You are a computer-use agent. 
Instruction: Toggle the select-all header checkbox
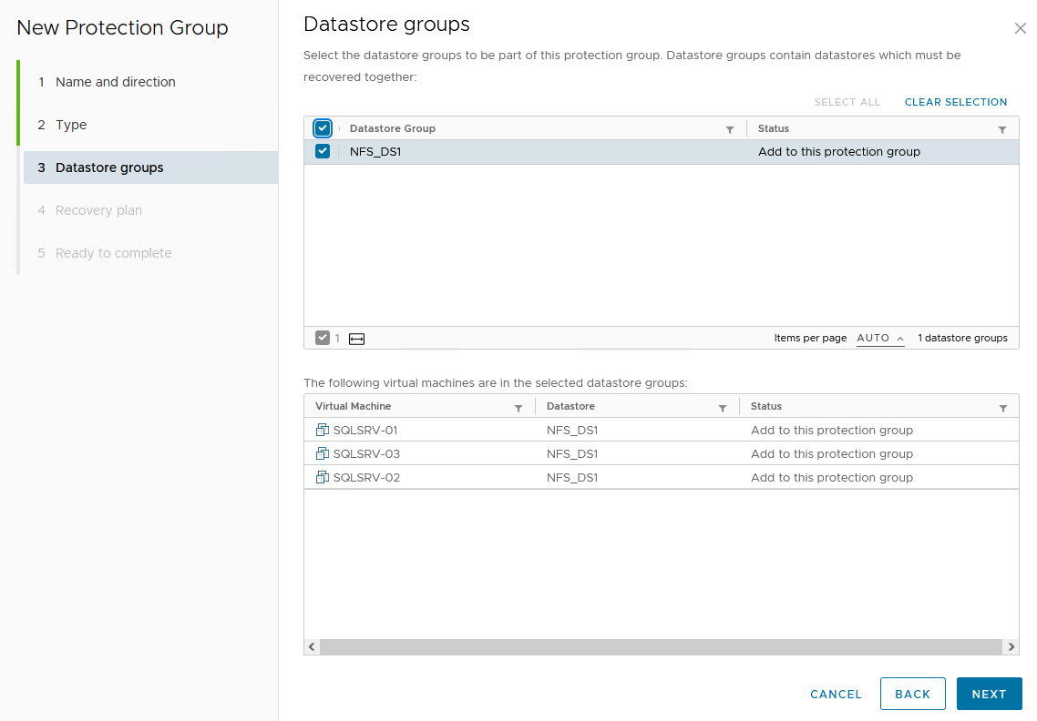tap(323, 128)
